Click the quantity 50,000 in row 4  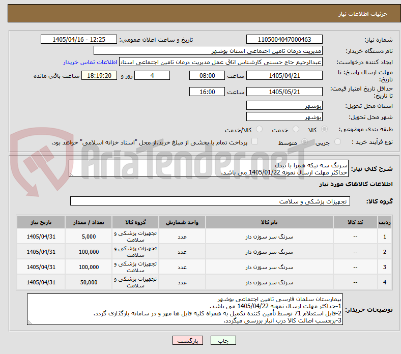[89, 282]
